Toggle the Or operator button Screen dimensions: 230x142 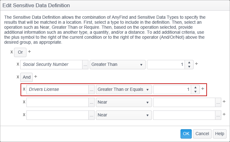[20, 52]
